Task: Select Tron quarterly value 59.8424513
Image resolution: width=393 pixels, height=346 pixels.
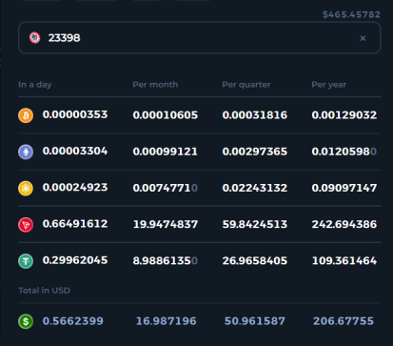Action: coord(255,225)
